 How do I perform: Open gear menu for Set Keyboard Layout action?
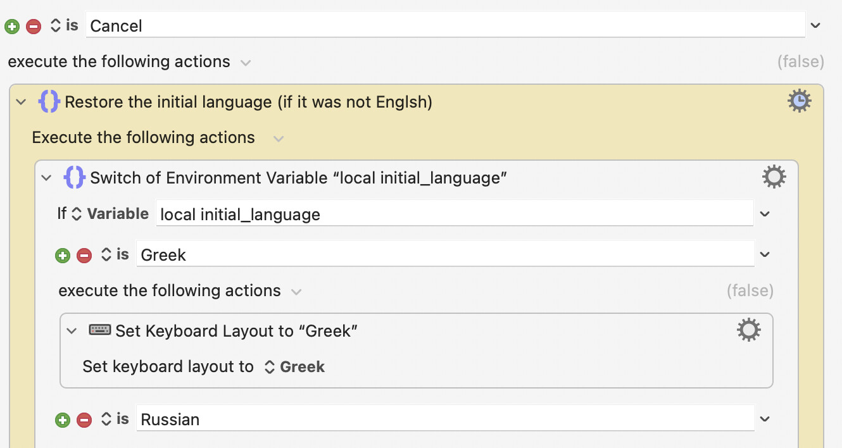click(748, 330)
